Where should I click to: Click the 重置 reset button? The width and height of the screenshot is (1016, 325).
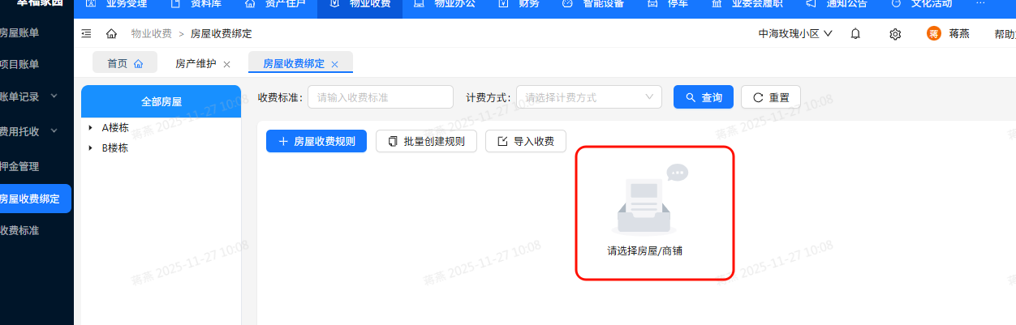pos(771,96)
